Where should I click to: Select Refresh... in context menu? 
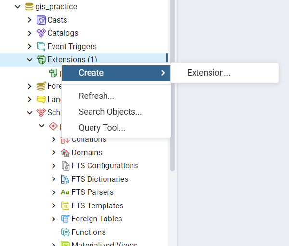click(x=96, y=96)
